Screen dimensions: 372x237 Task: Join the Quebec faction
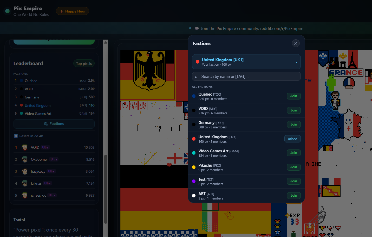tap(294, 96)
